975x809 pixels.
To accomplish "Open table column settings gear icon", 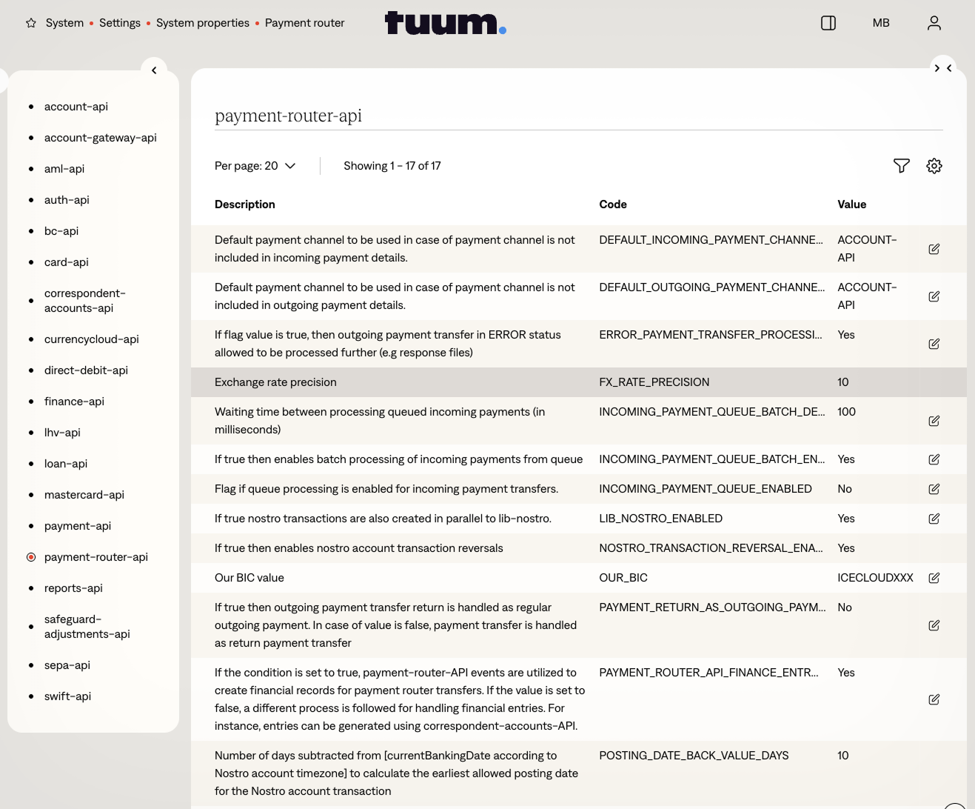I will coord(934,166).
